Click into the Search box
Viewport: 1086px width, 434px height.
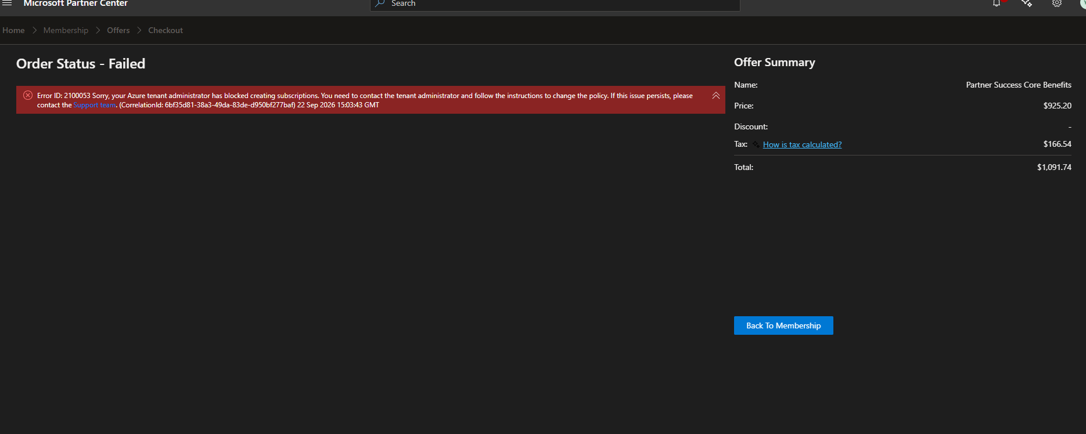coord(555,4)
